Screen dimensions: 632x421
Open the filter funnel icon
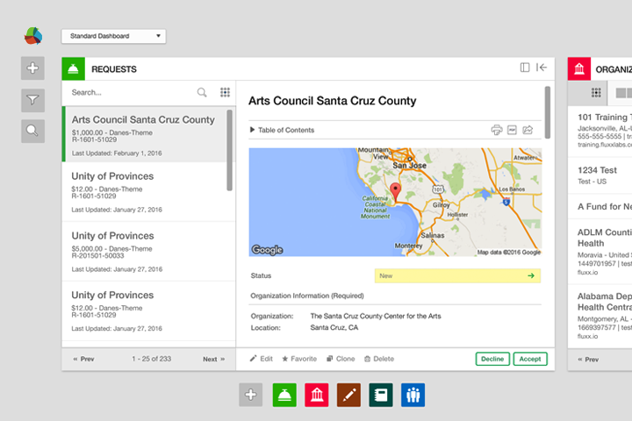pyautogui.click(x=32, y=100)
